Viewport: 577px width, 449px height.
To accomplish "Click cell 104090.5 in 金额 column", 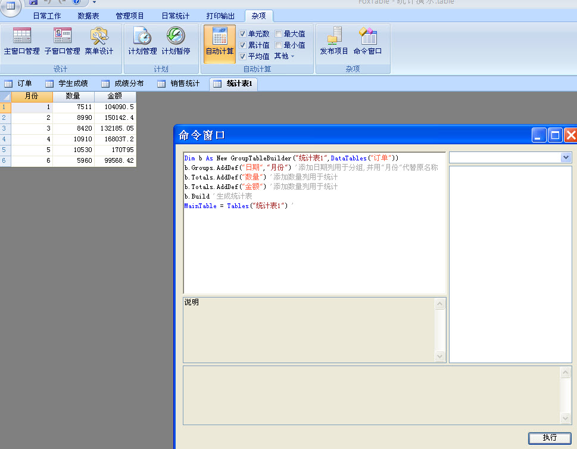I will click(x=115, y=107).
